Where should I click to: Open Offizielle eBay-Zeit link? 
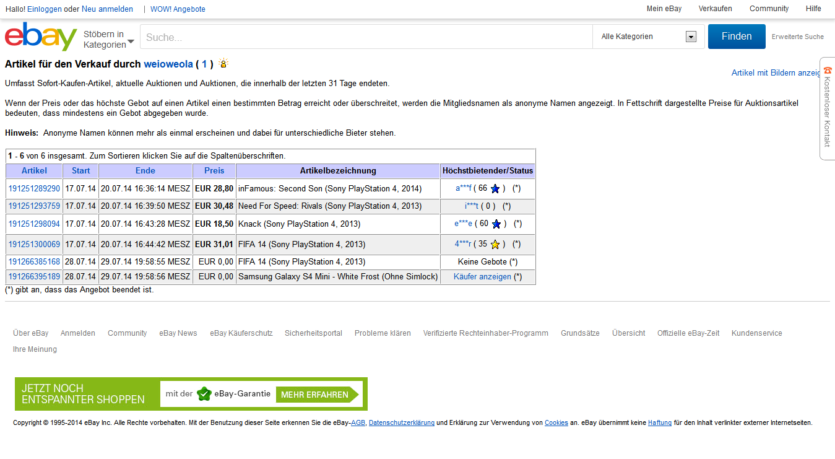click(688, 333)
